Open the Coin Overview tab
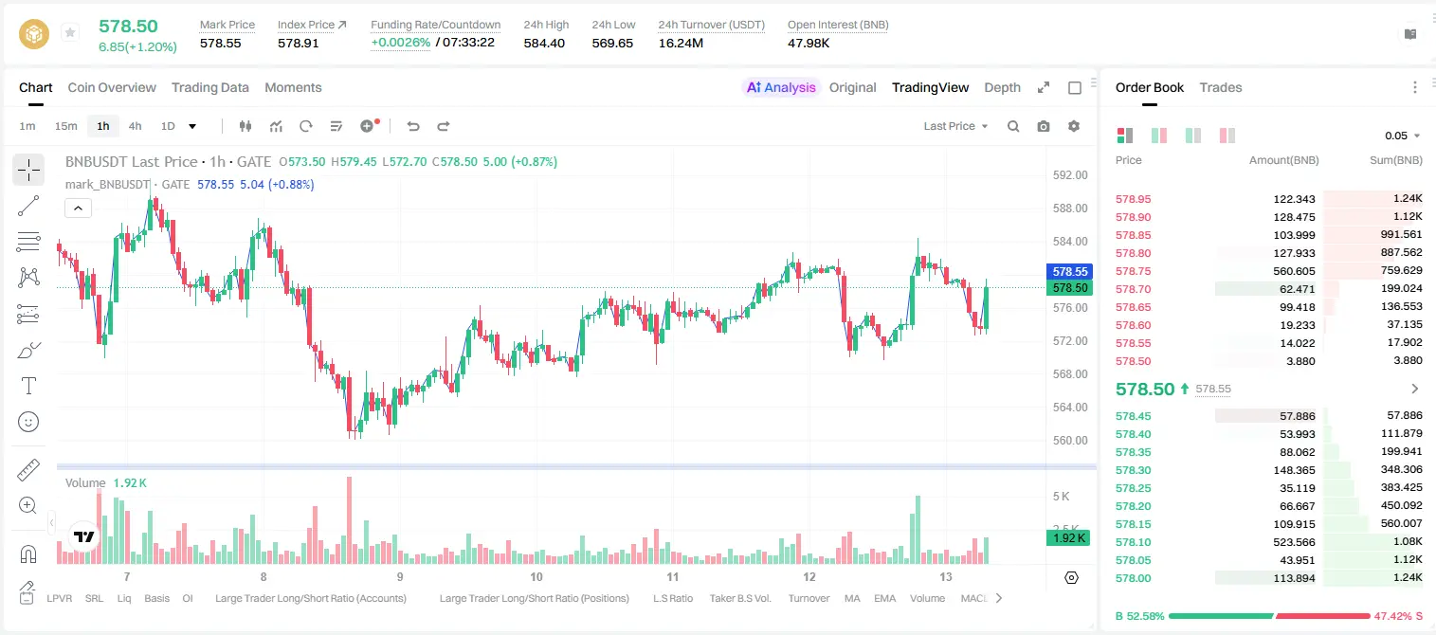The height and width of the screenshot is (635, 1436). [112, 87]
